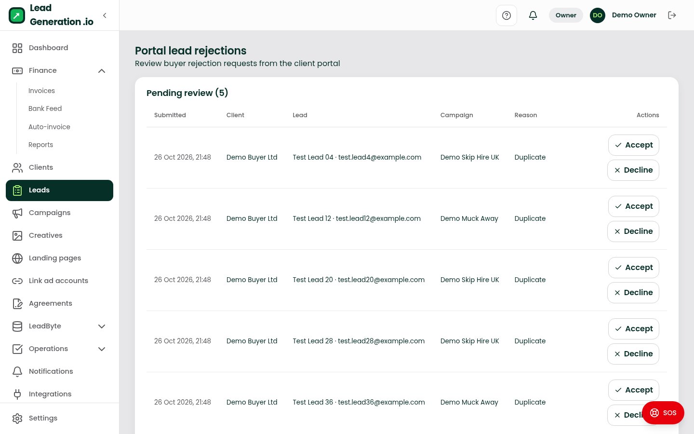Click the Agreements document icon
This screenshot has height=434, width=694.
pyautogui.click(x=17, y=303)
